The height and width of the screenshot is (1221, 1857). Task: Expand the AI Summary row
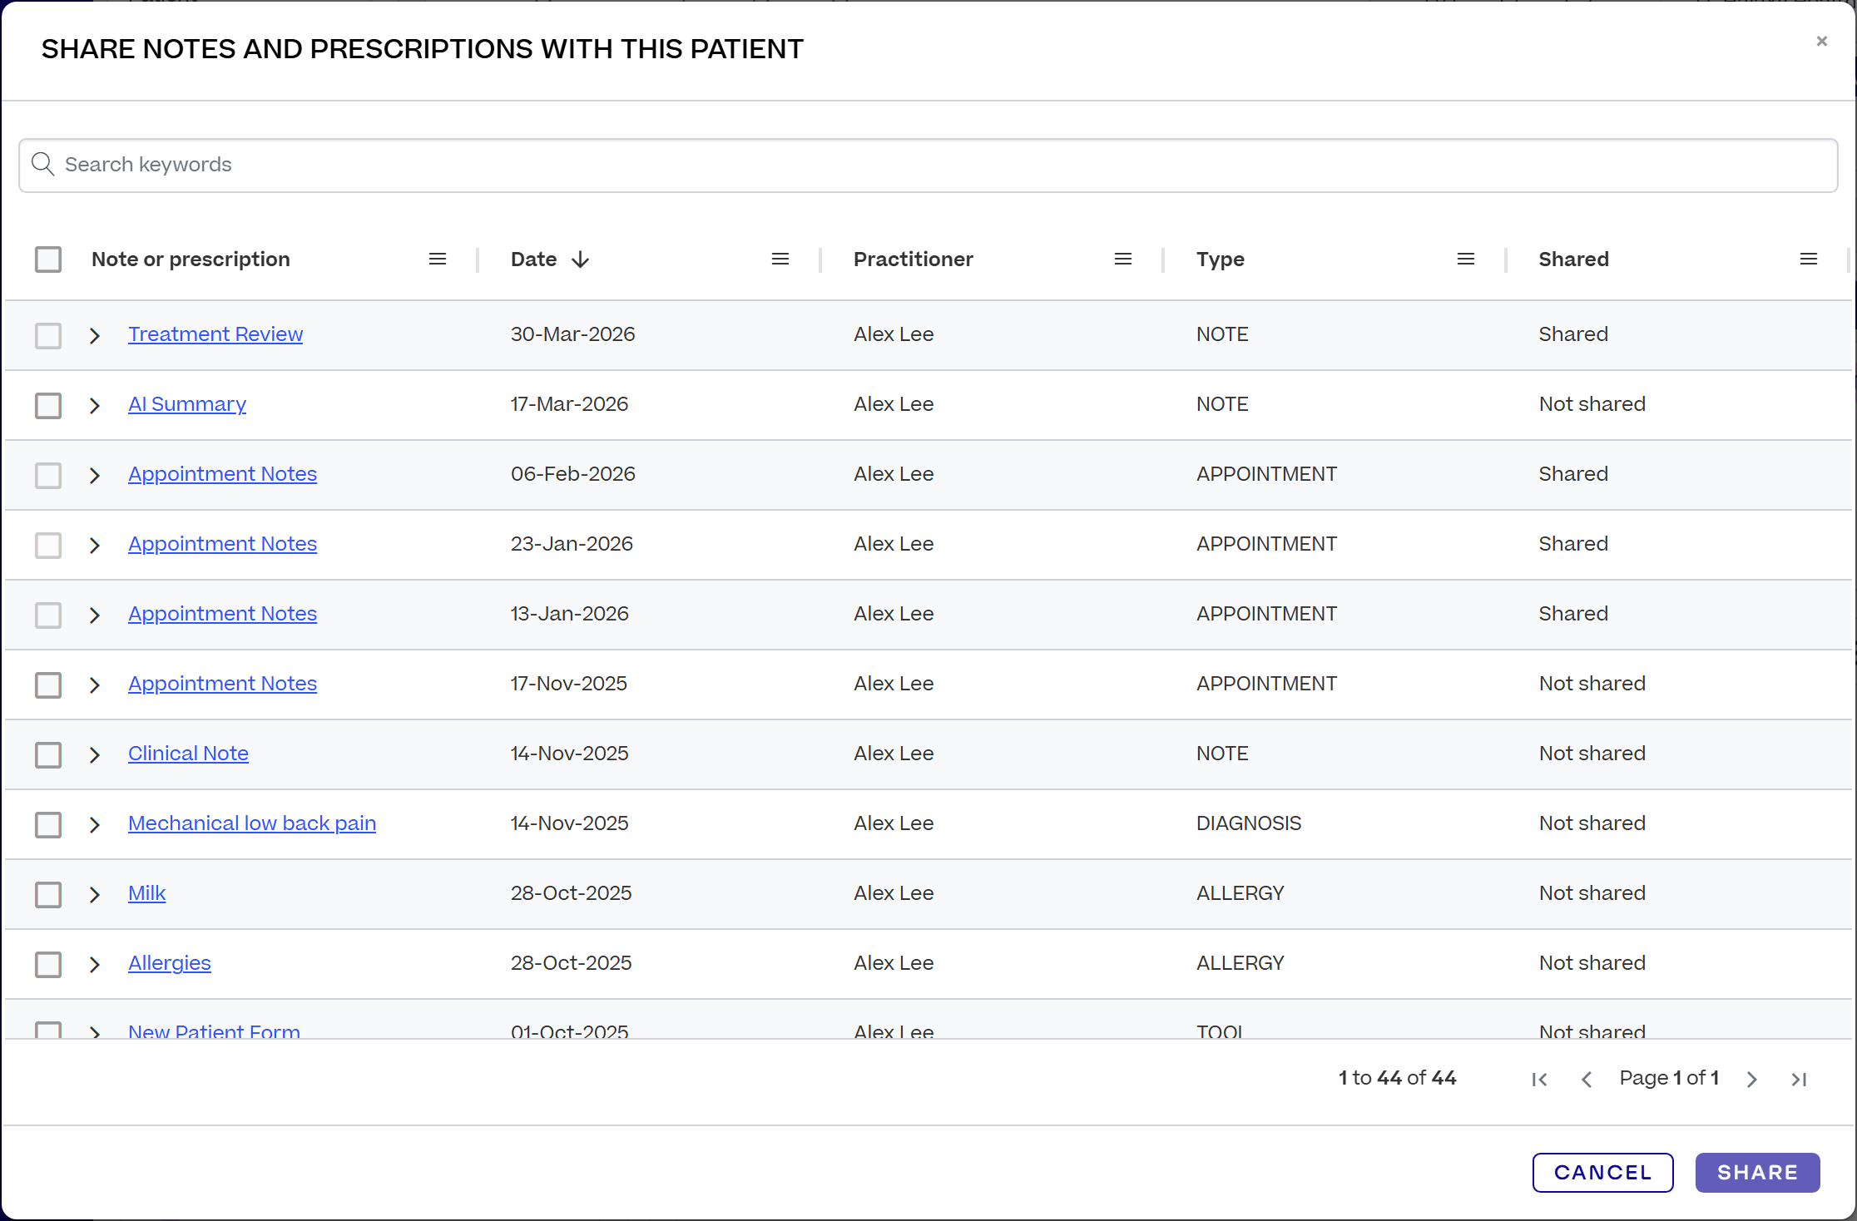tap(95, 406)
